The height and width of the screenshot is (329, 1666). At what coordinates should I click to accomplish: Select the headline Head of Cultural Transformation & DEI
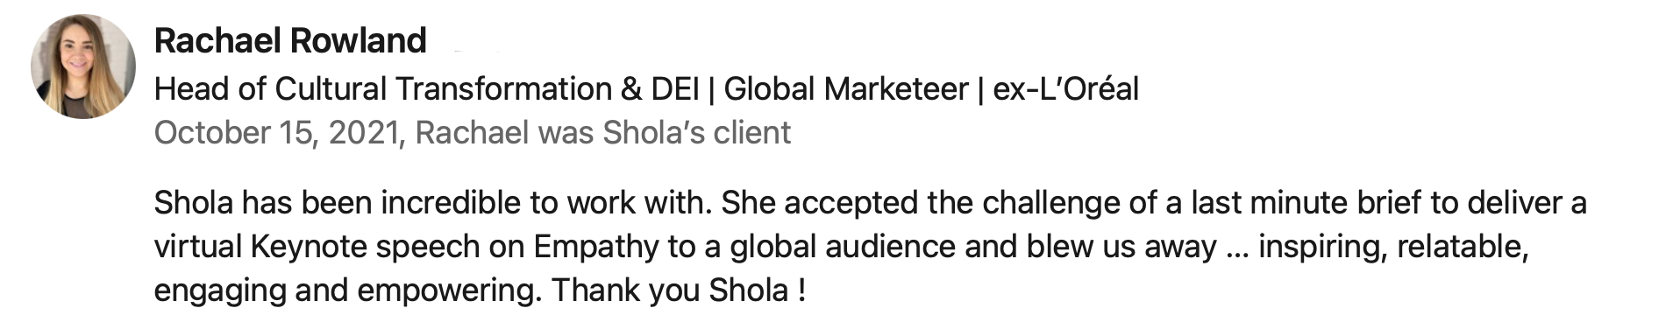[x=427, y=88]
